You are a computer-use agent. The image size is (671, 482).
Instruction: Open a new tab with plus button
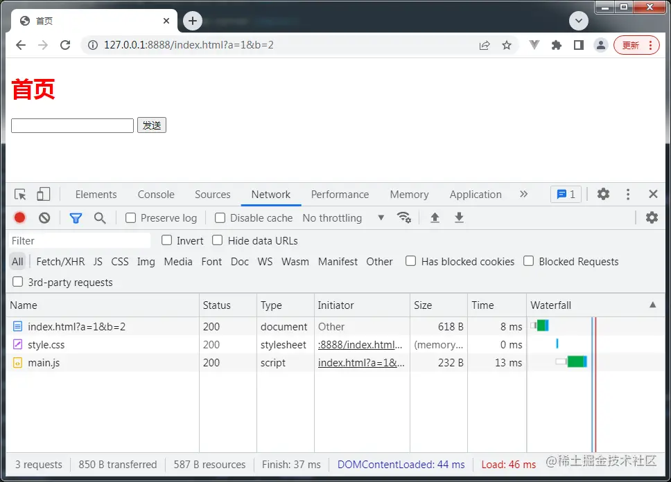[x=193, y=21]
